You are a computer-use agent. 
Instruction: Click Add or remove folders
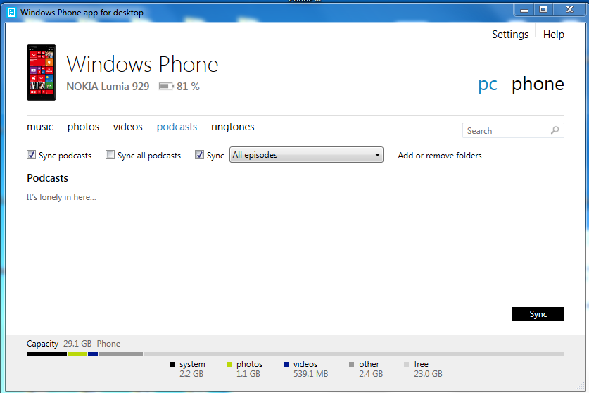pyautogui.click(x=440, y=156)
